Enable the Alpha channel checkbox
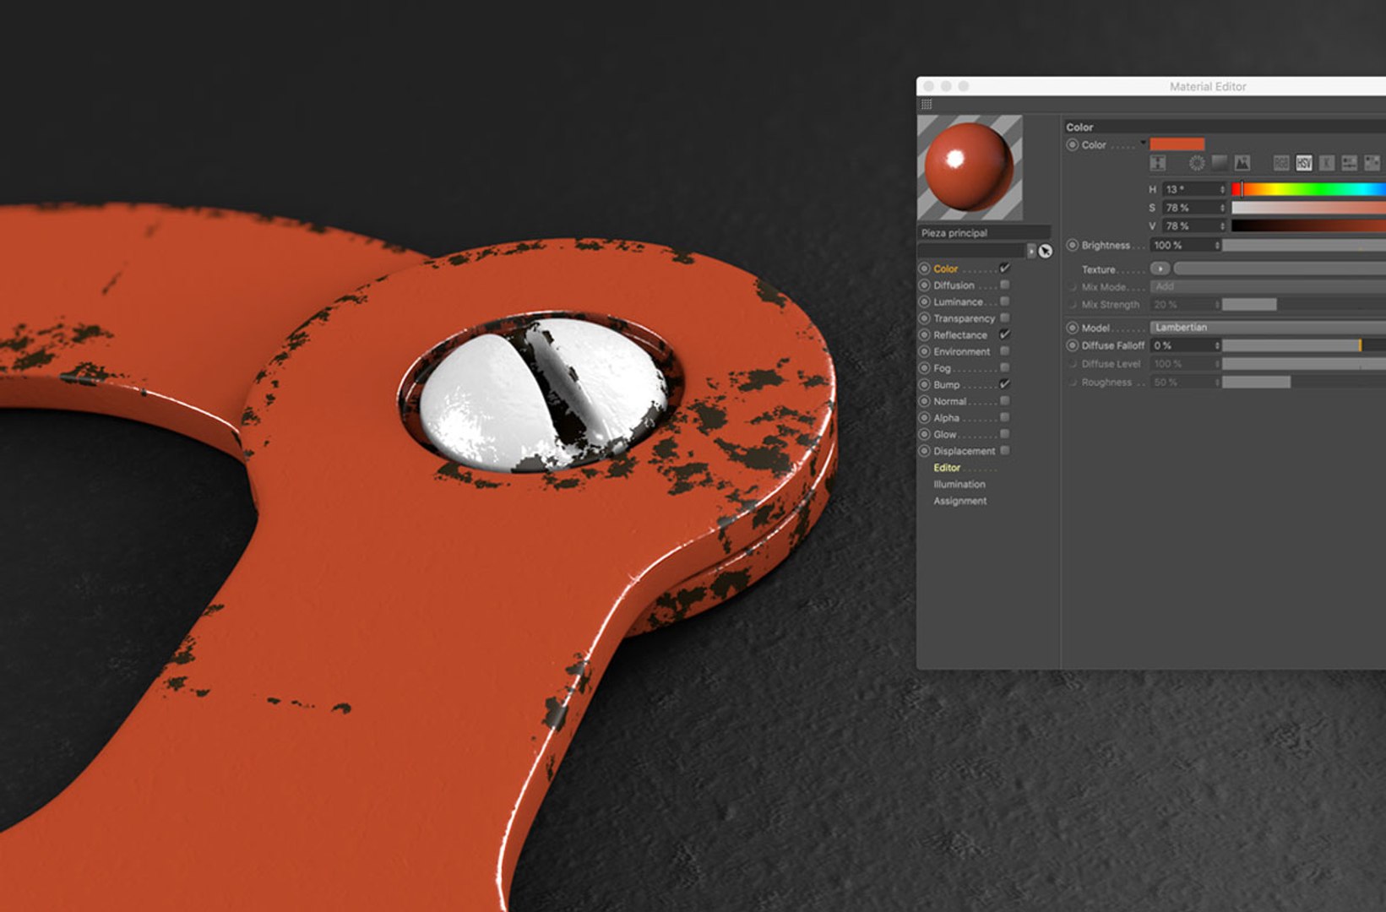Screen dimensions: 1386x912 (1005, 417)
